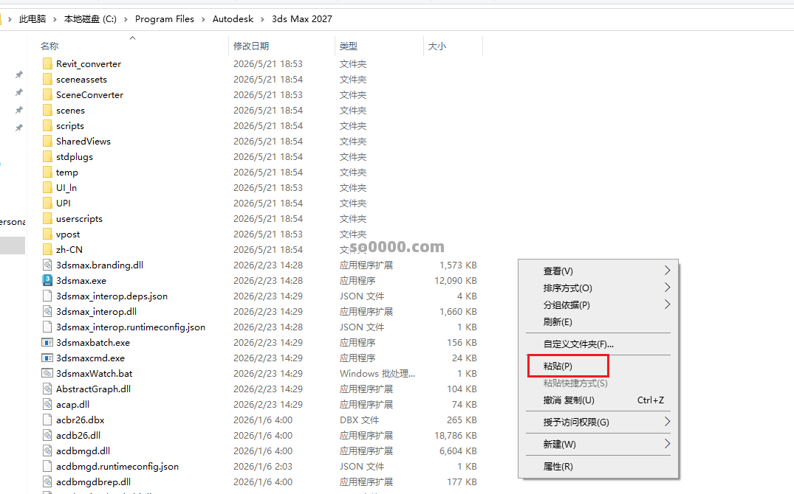Click the stdplugs folder icon
This screenshot has height=494, width=794.
(47, 157)
